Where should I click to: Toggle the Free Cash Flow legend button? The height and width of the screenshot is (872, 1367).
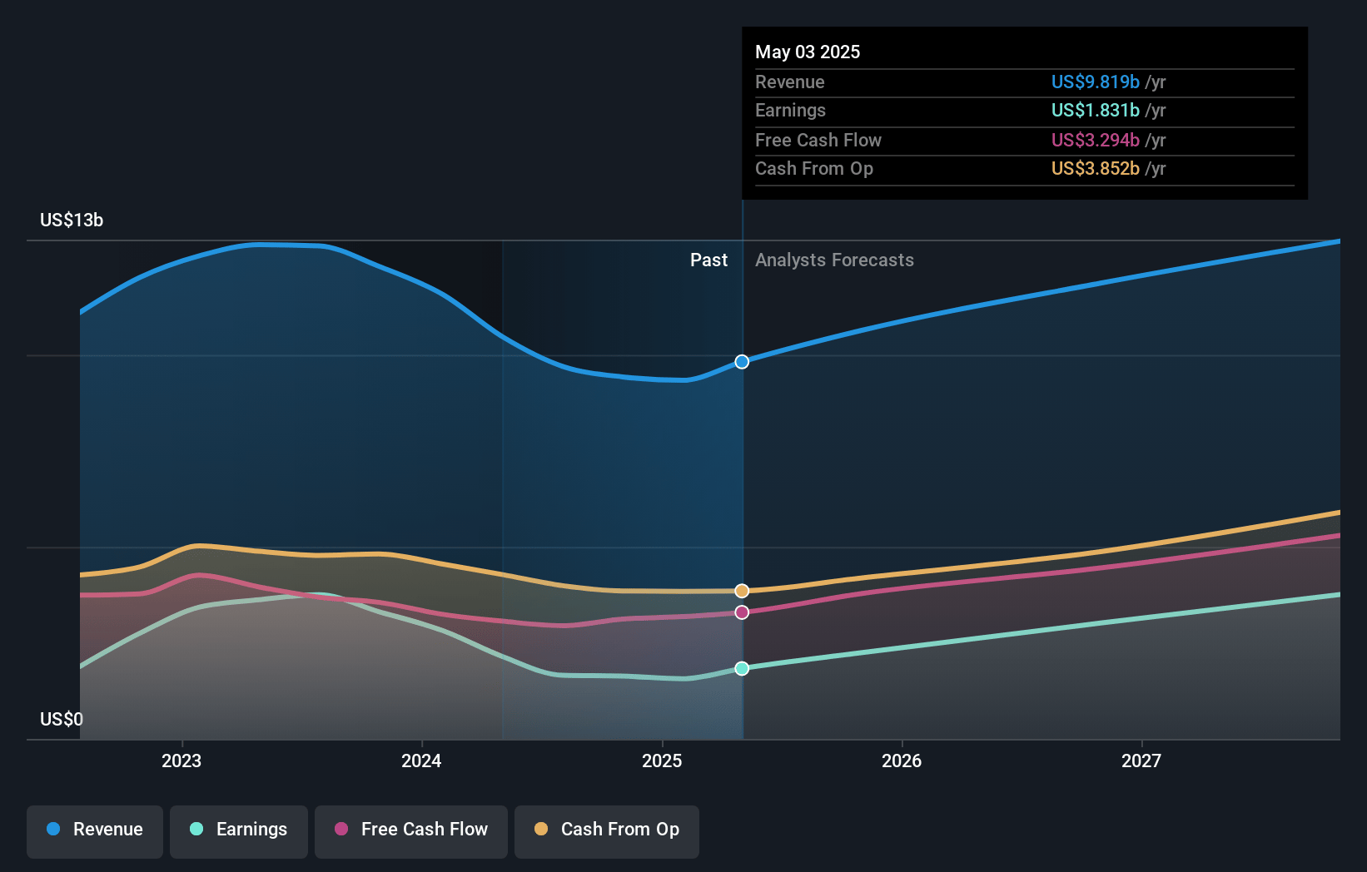pyautogui.click(x=411, y=831)
